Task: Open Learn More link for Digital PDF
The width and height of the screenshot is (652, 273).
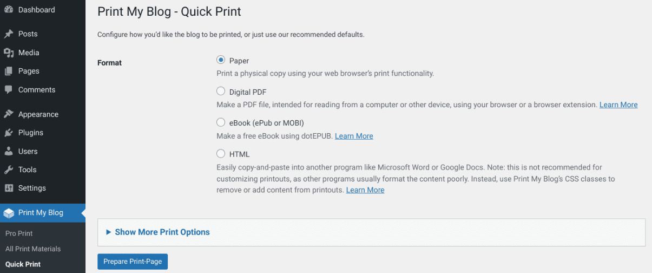Action: point(618,105)
